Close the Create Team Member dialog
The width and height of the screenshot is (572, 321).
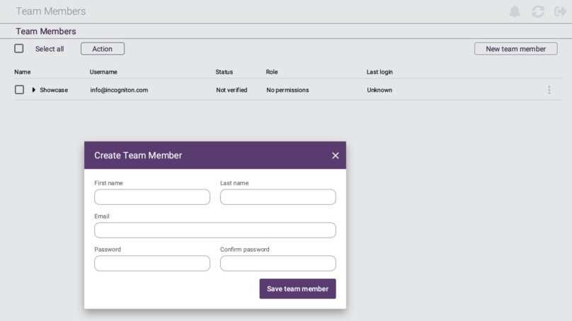[x=336, y=156]
